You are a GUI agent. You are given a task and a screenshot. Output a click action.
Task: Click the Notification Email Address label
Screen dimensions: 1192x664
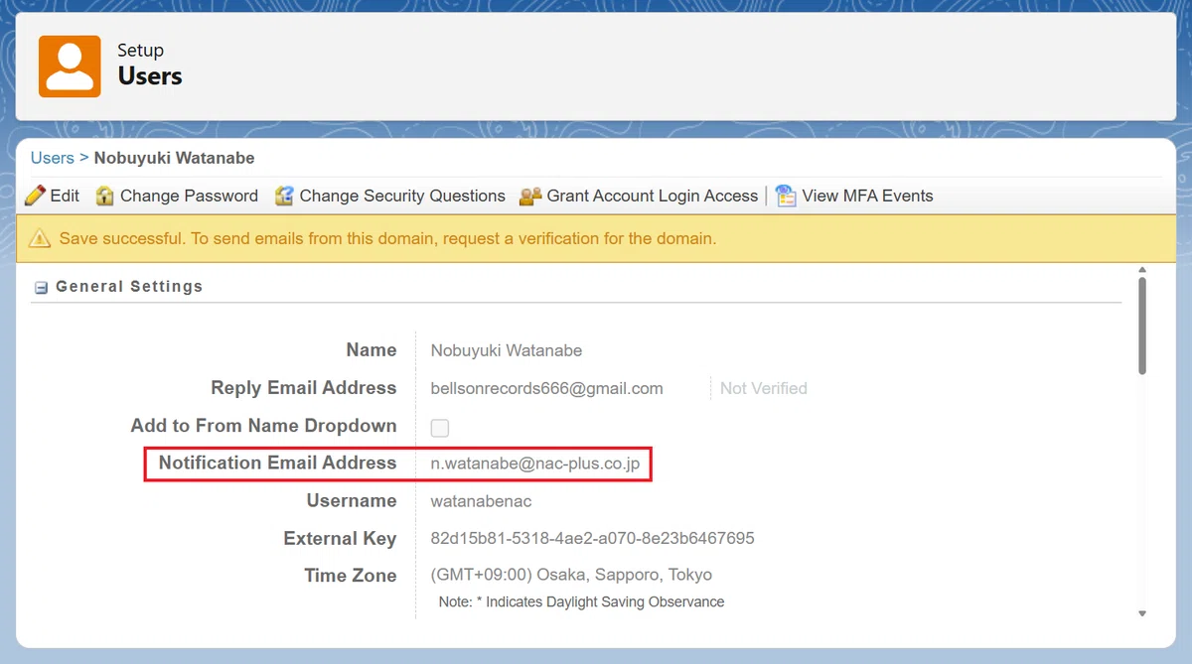click(278, 463)
